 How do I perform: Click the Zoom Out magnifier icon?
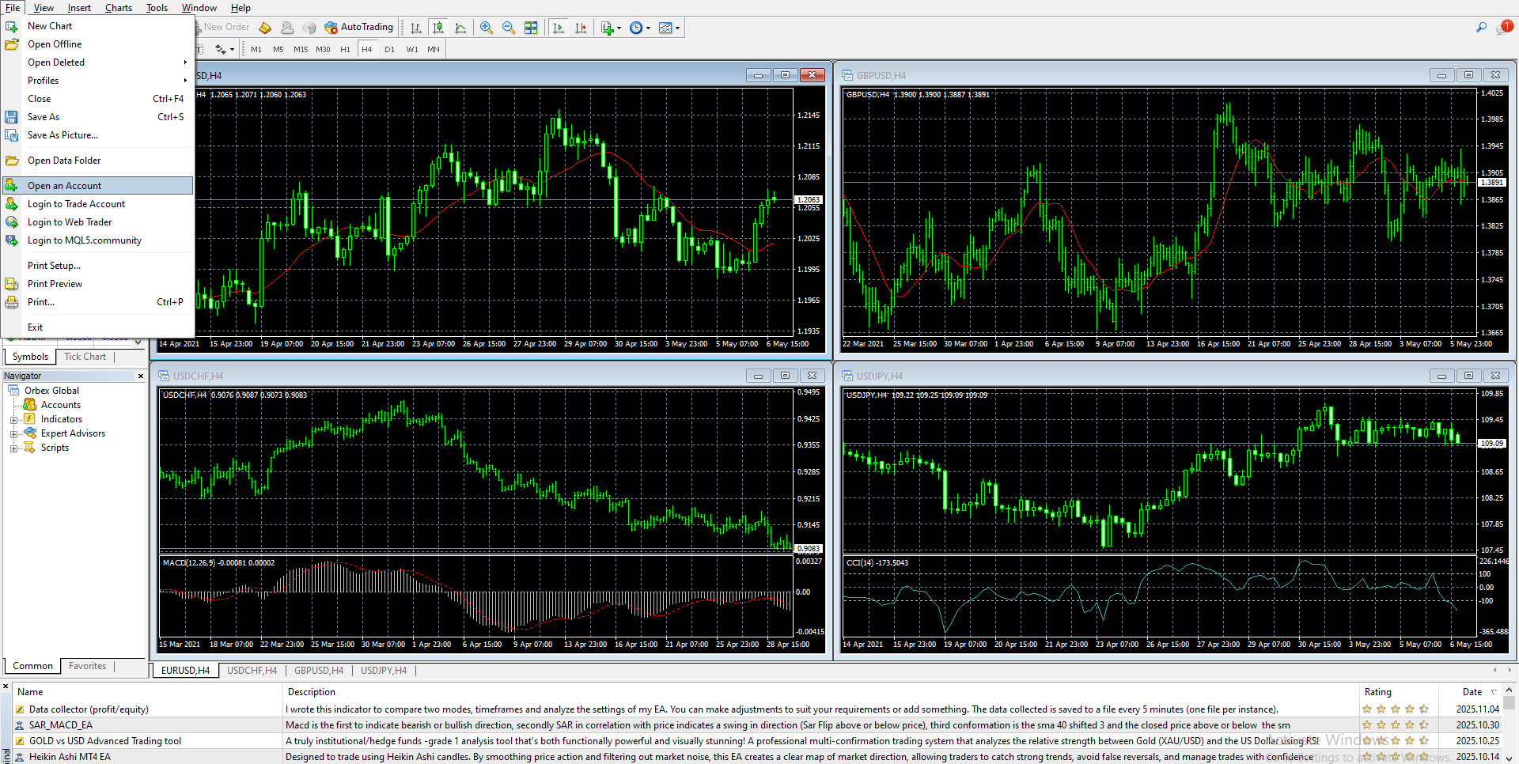click(x=509, y=28)
